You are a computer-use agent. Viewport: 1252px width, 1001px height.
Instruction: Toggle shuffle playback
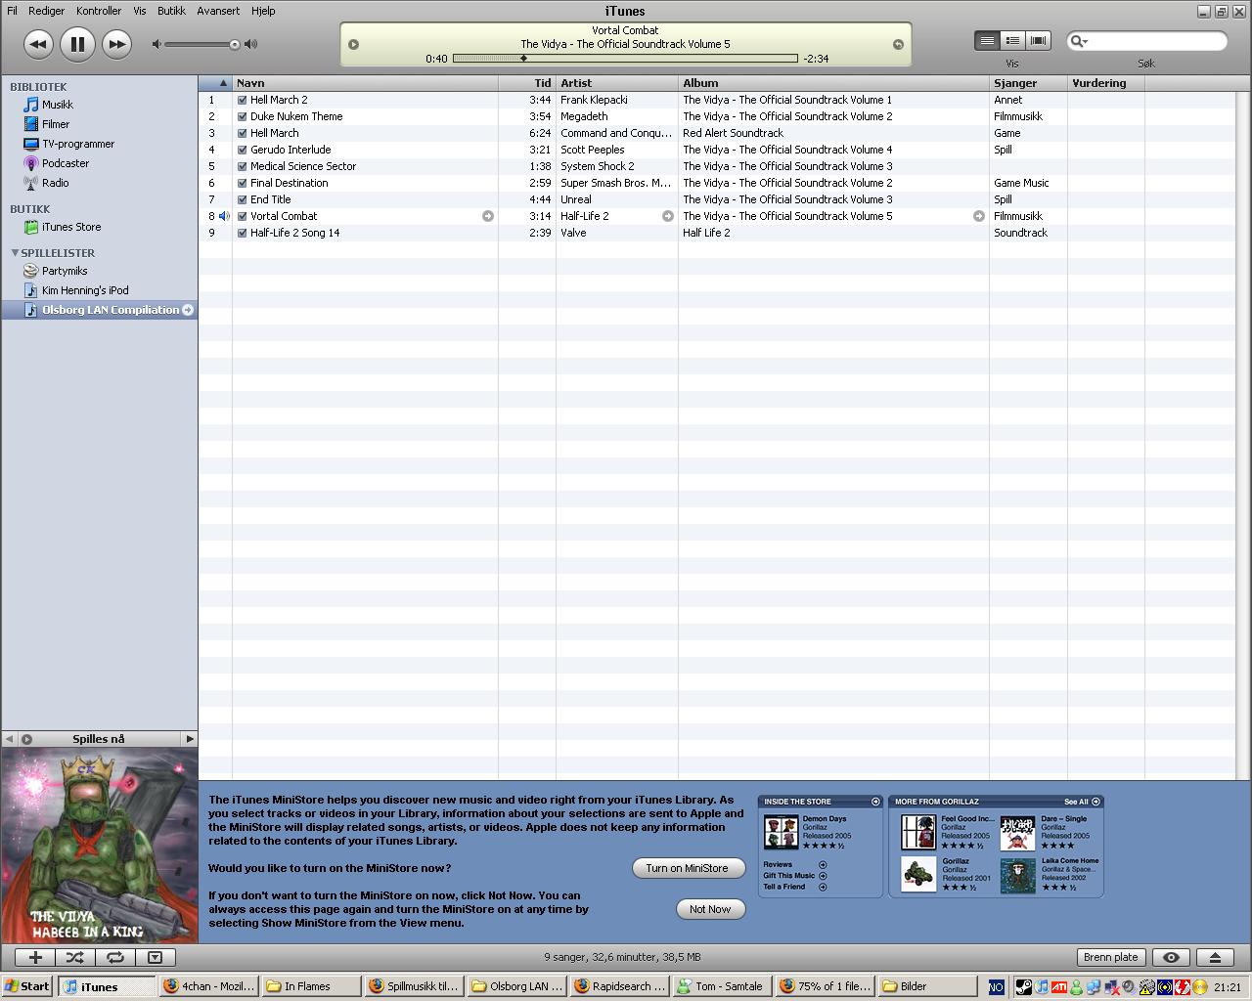75,957
